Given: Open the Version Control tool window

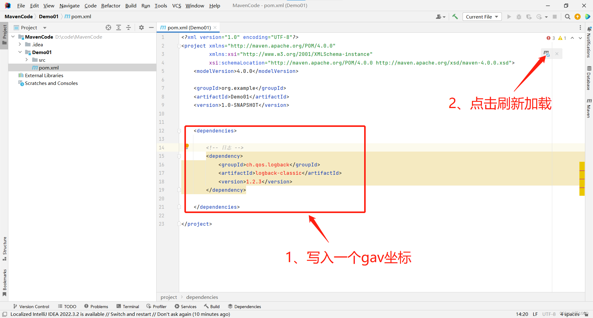Looking at the screenshot, I should click(31, 307).
